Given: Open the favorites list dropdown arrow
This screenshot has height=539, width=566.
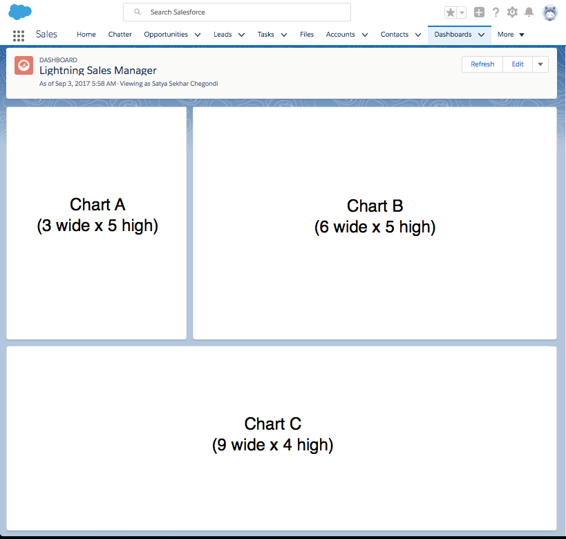Looking at the screenshot, I should 462,12.
